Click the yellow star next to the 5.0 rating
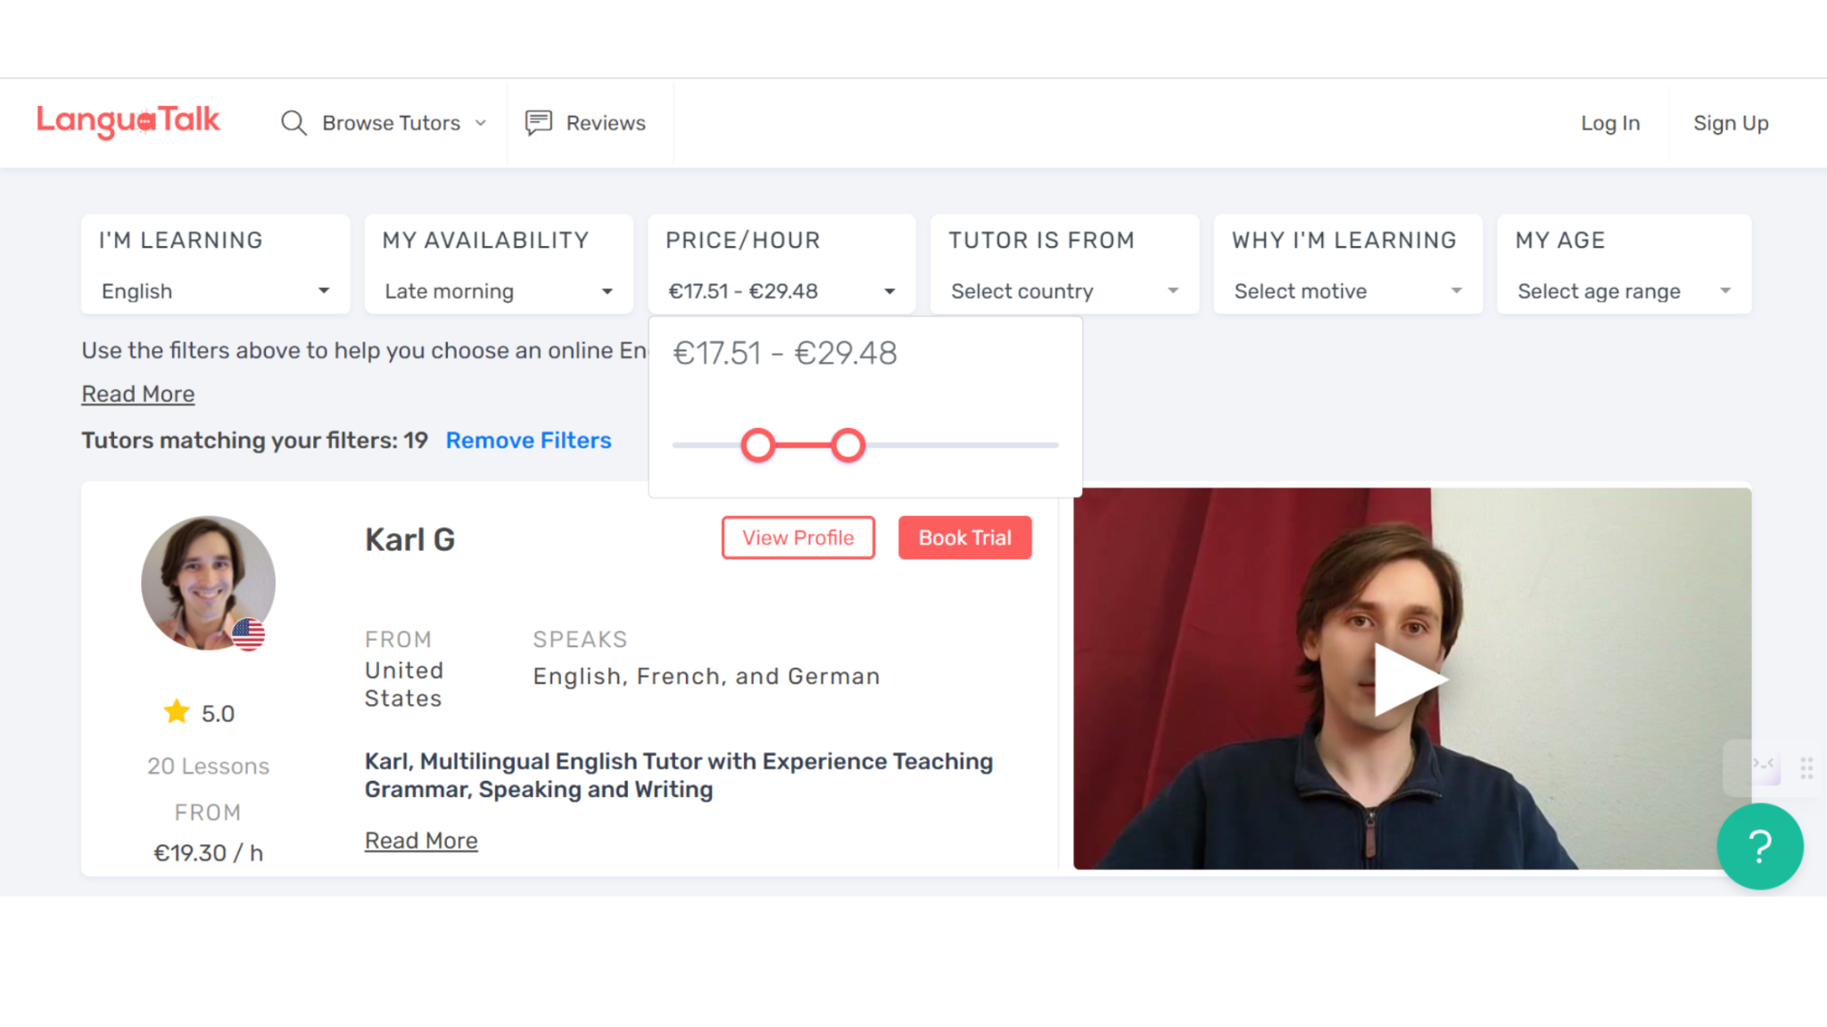This screenshot has width=1827, height=1027. tap(177, 711)
